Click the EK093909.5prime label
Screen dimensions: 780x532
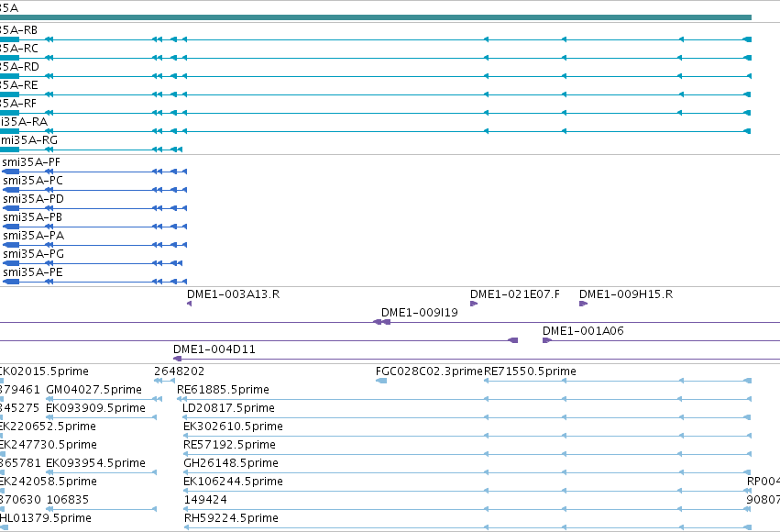pyautogui.click(x=95, y=408)
